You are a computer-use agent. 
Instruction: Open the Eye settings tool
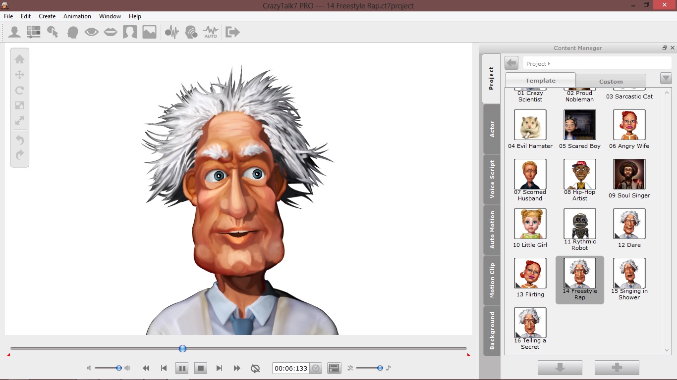pyautogui.click(x=91, y=32)
